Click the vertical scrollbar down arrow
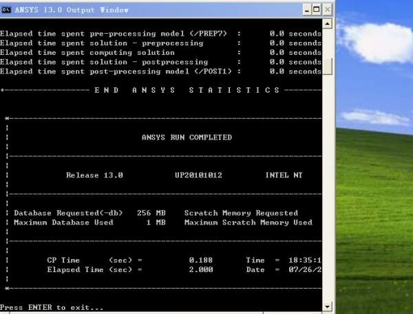Image resolution: width=413 pixels, height=314 pixels. 327,306
